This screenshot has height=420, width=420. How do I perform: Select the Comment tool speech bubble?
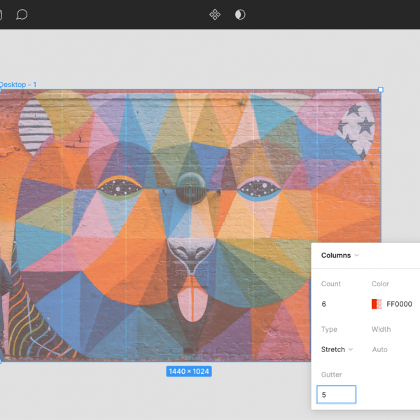pyautogui.click(x=22, y=14)
